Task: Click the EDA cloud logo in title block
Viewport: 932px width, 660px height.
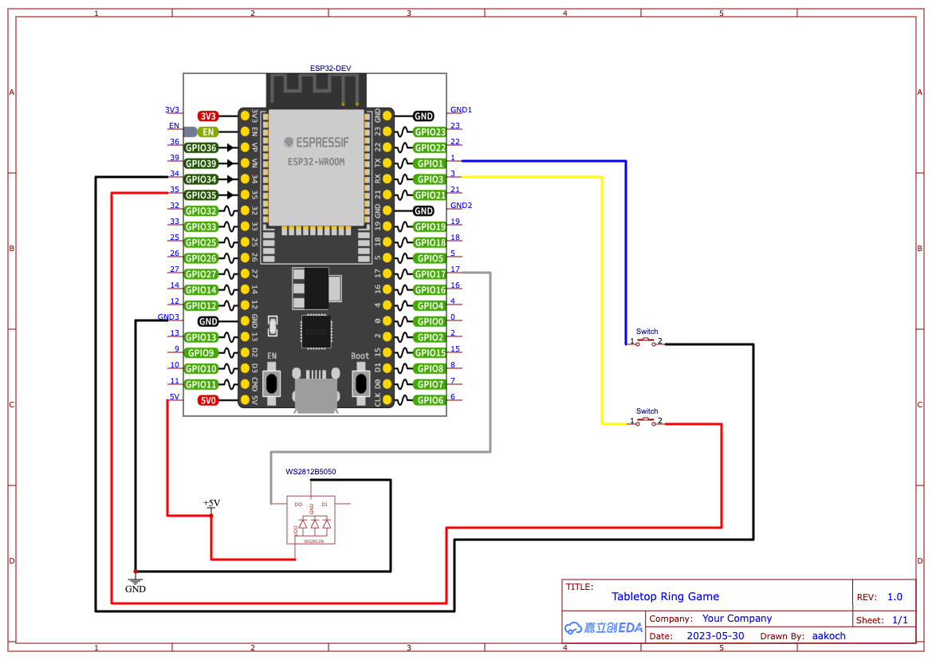Action: tap(604, 627)
